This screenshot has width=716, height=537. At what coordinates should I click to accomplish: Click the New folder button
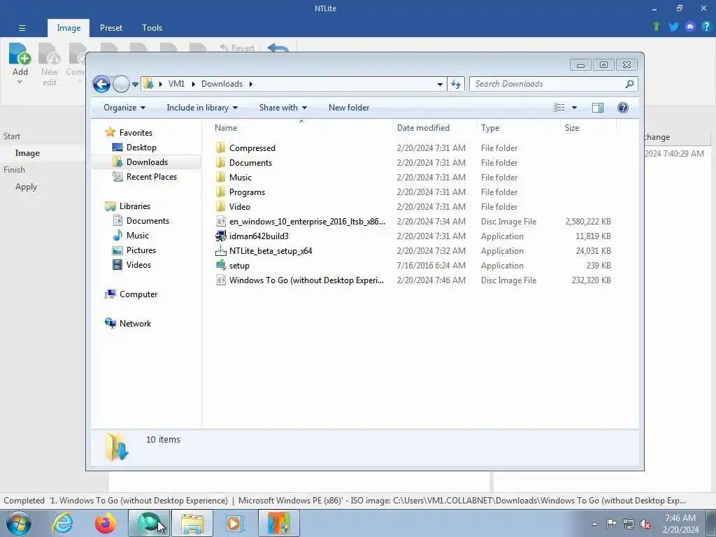pos(349,107)
